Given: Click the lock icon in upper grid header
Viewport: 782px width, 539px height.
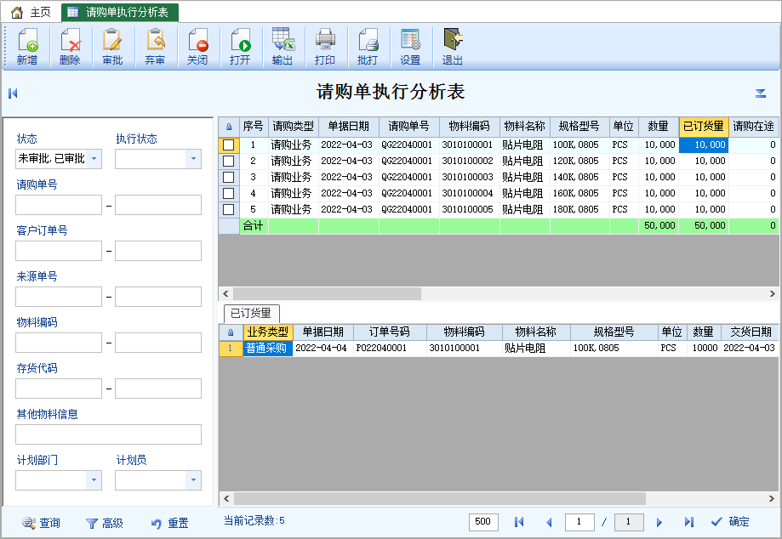Looking at the screenshot, I should (229, 127).
